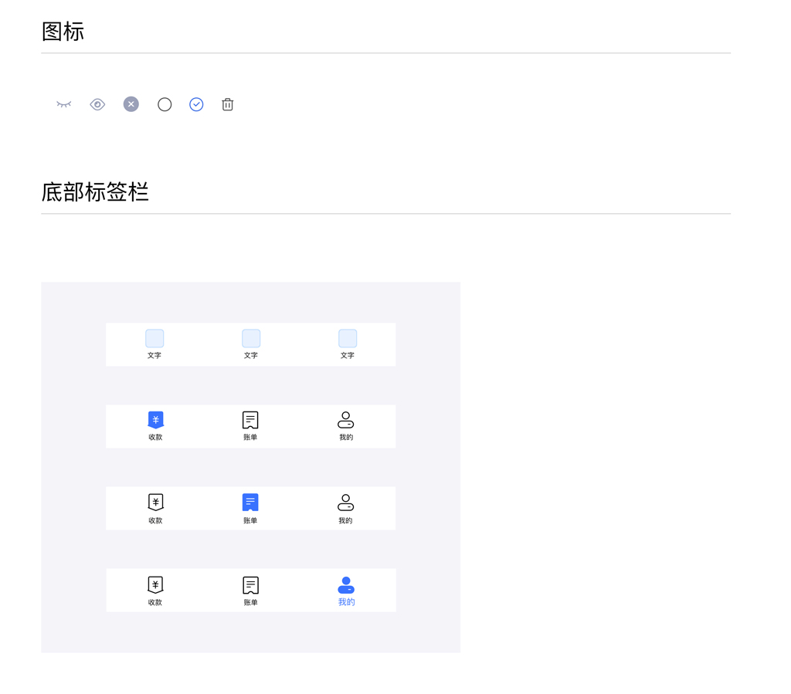The width and height of the screenshot is (791, 694).
Task: Click the blue 我的 text label
Action: 346,602
